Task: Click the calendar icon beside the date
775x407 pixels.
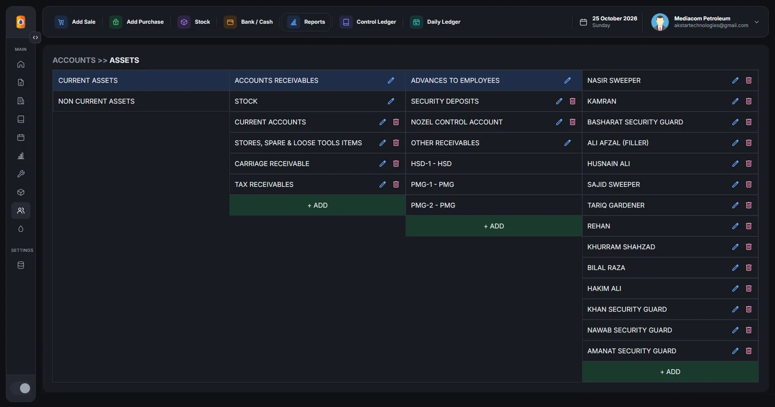Action: pyautogui.click(x=583, y=22)
